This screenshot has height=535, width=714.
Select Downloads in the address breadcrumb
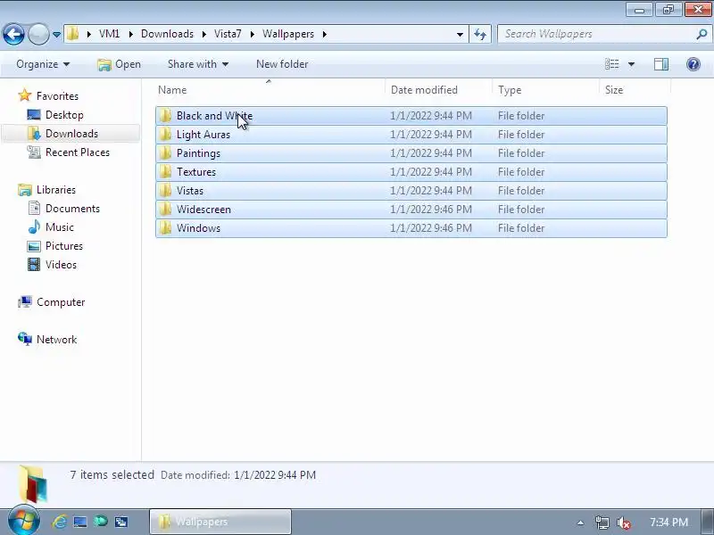pyautogui.click(x=167, y=34)
